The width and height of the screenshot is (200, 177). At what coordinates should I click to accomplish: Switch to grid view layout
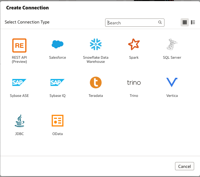184,22
